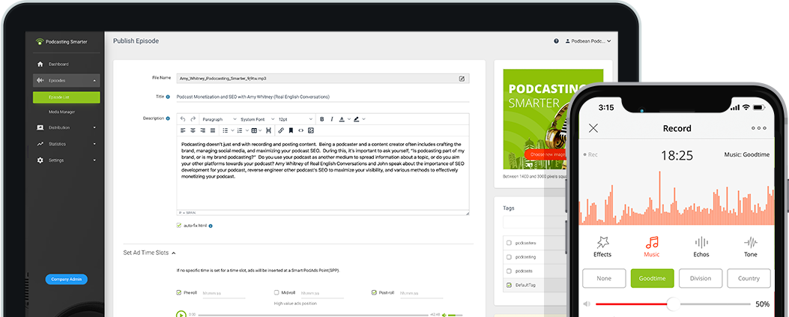
Task: Open the System Font dropdown
Action: click(x=257, y=119)
